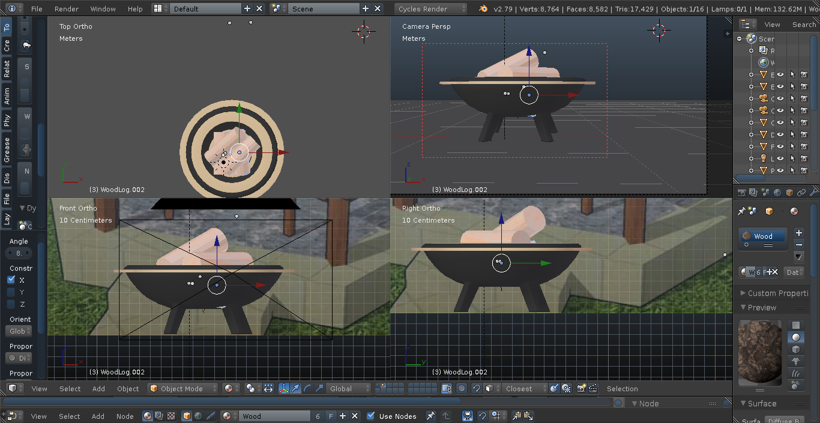The height and width of the screenshot is (423, 820).
Task: Click the translate manipulator arrow icon
Action: (295, 389)
